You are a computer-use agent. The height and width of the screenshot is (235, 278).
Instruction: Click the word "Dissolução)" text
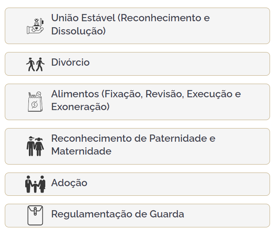[x=79, y=31]
